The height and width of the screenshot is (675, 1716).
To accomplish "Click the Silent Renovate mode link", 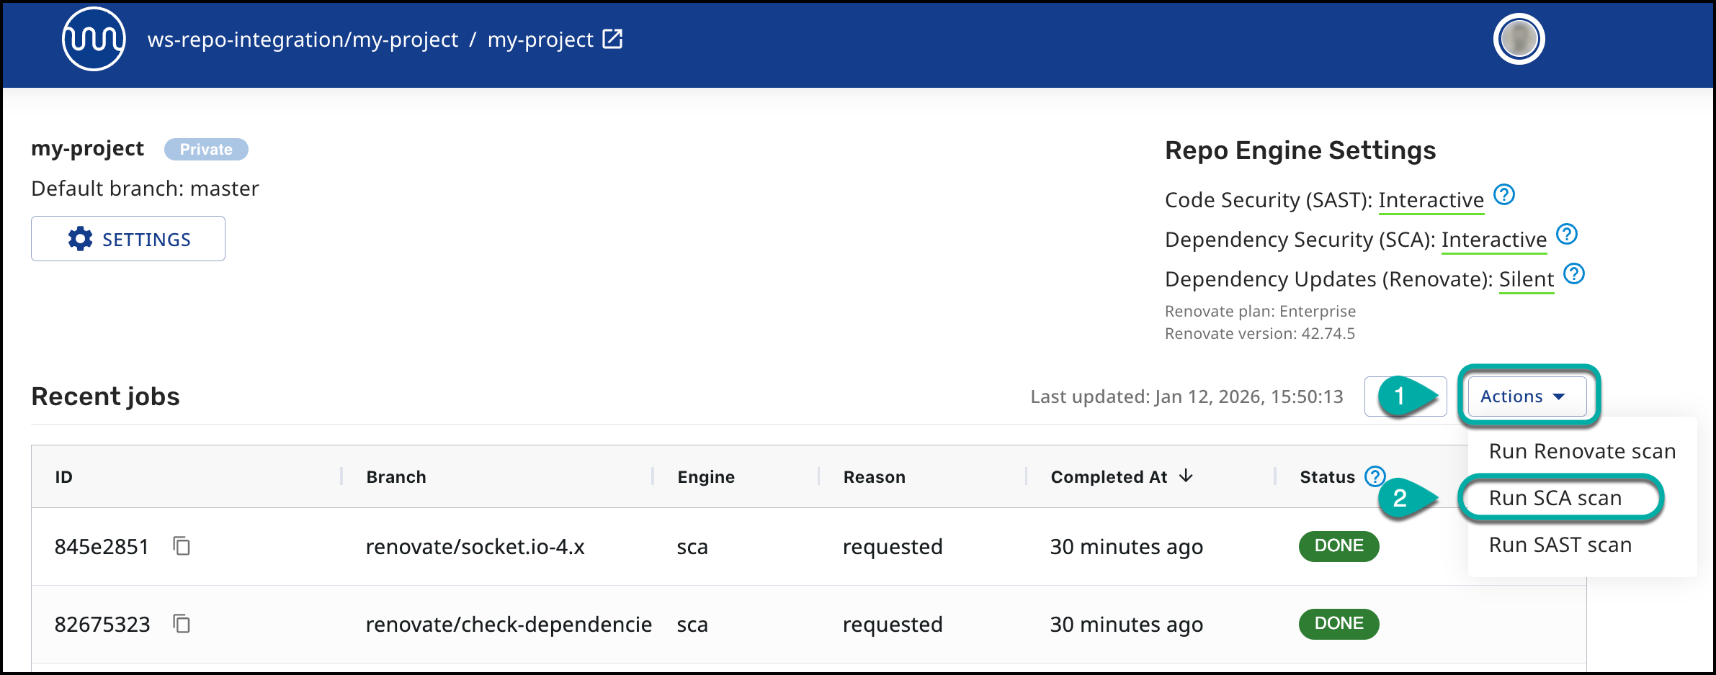I will [x=1526, y=279].
